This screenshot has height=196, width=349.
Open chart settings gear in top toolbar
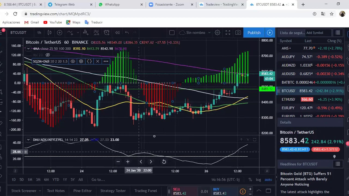coord(217,33)
